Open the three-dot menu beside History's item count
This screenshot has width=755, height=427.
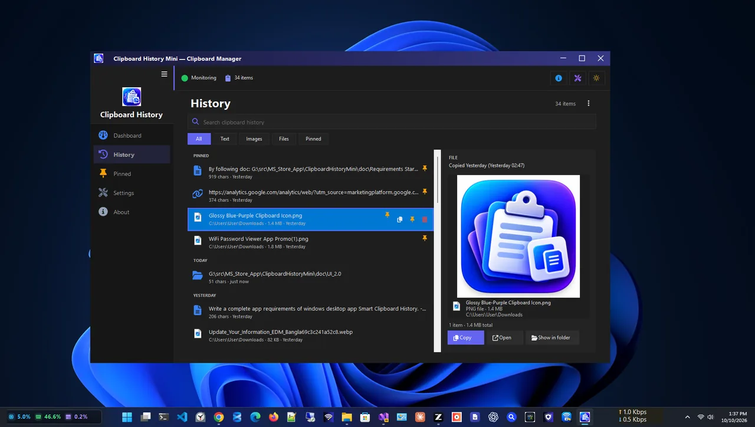tap(588, 104)
